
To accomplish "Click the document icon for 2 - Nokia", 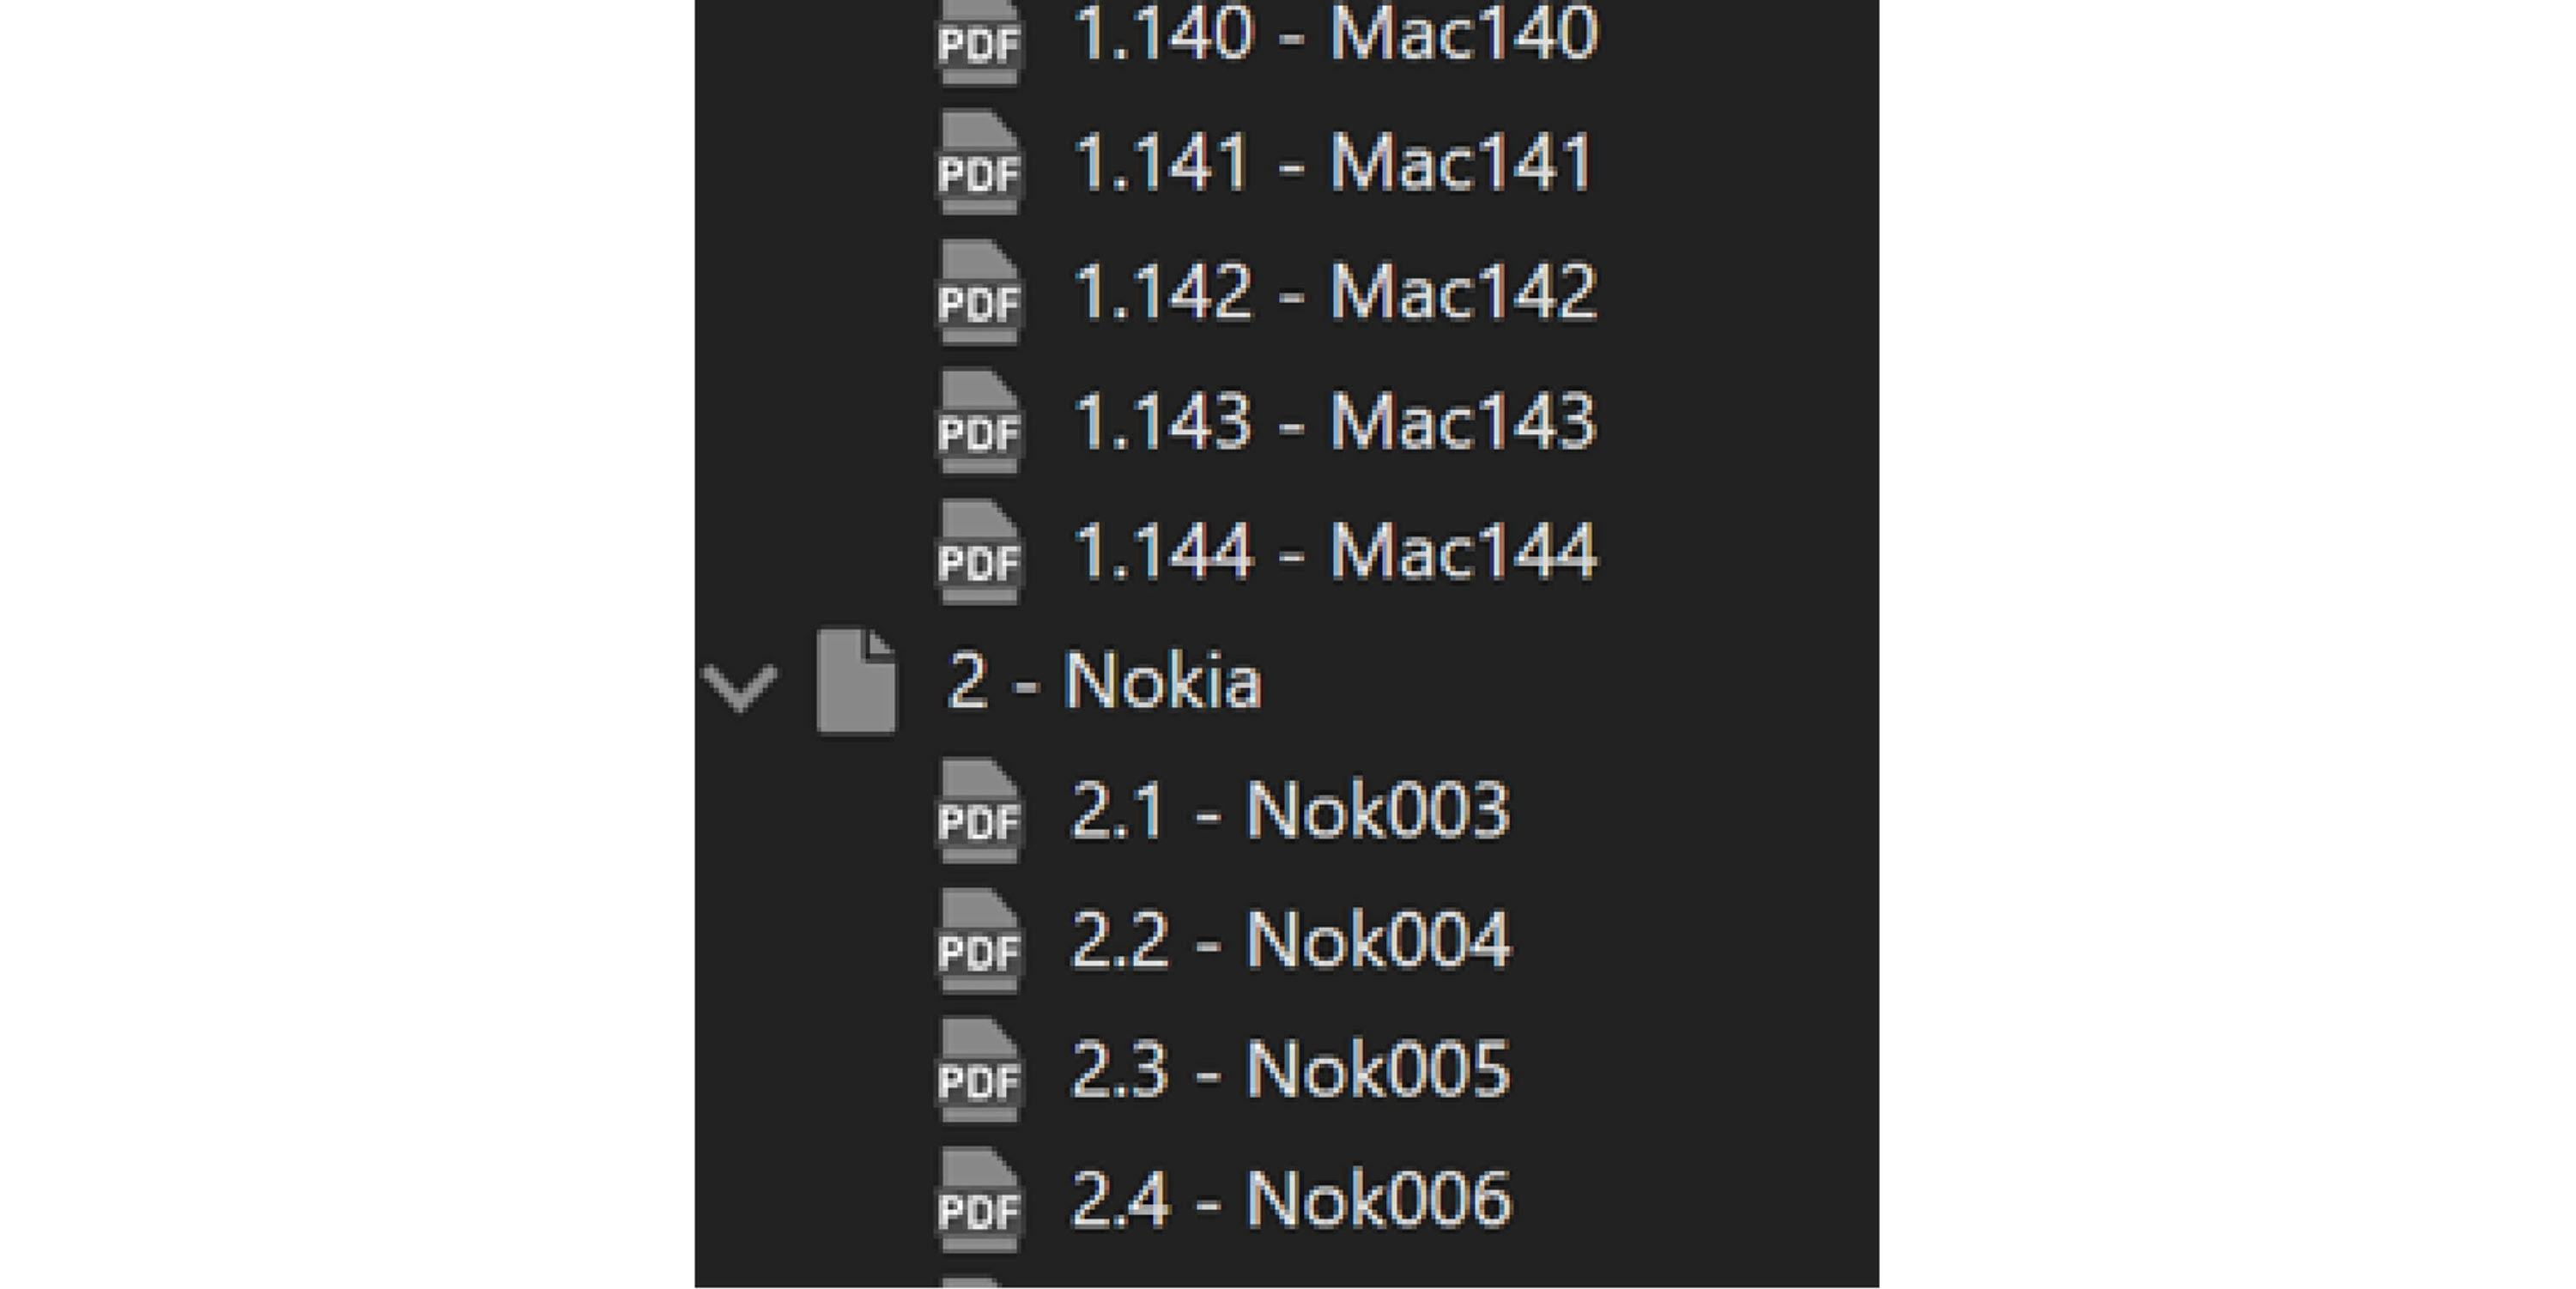I will point(856,681).
